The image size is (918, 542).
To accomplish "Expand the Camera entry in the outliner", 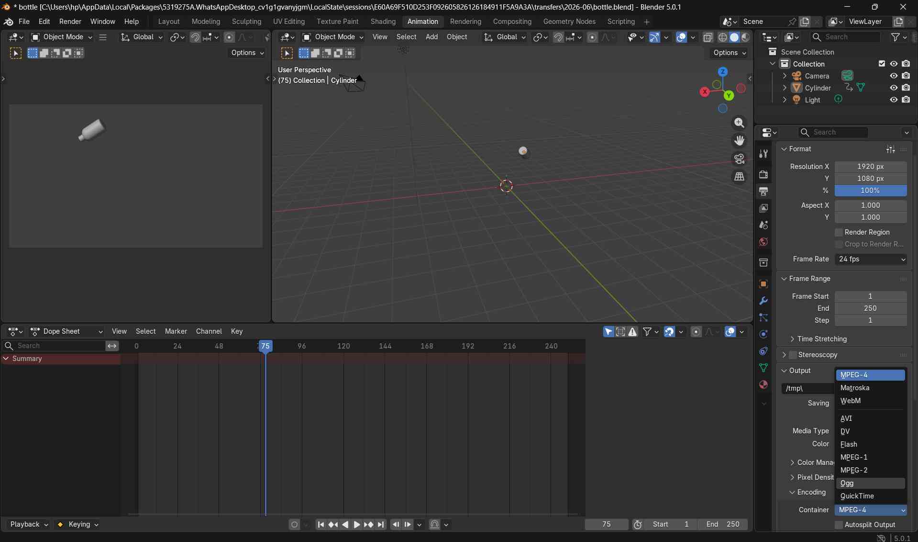I will 785,76.
